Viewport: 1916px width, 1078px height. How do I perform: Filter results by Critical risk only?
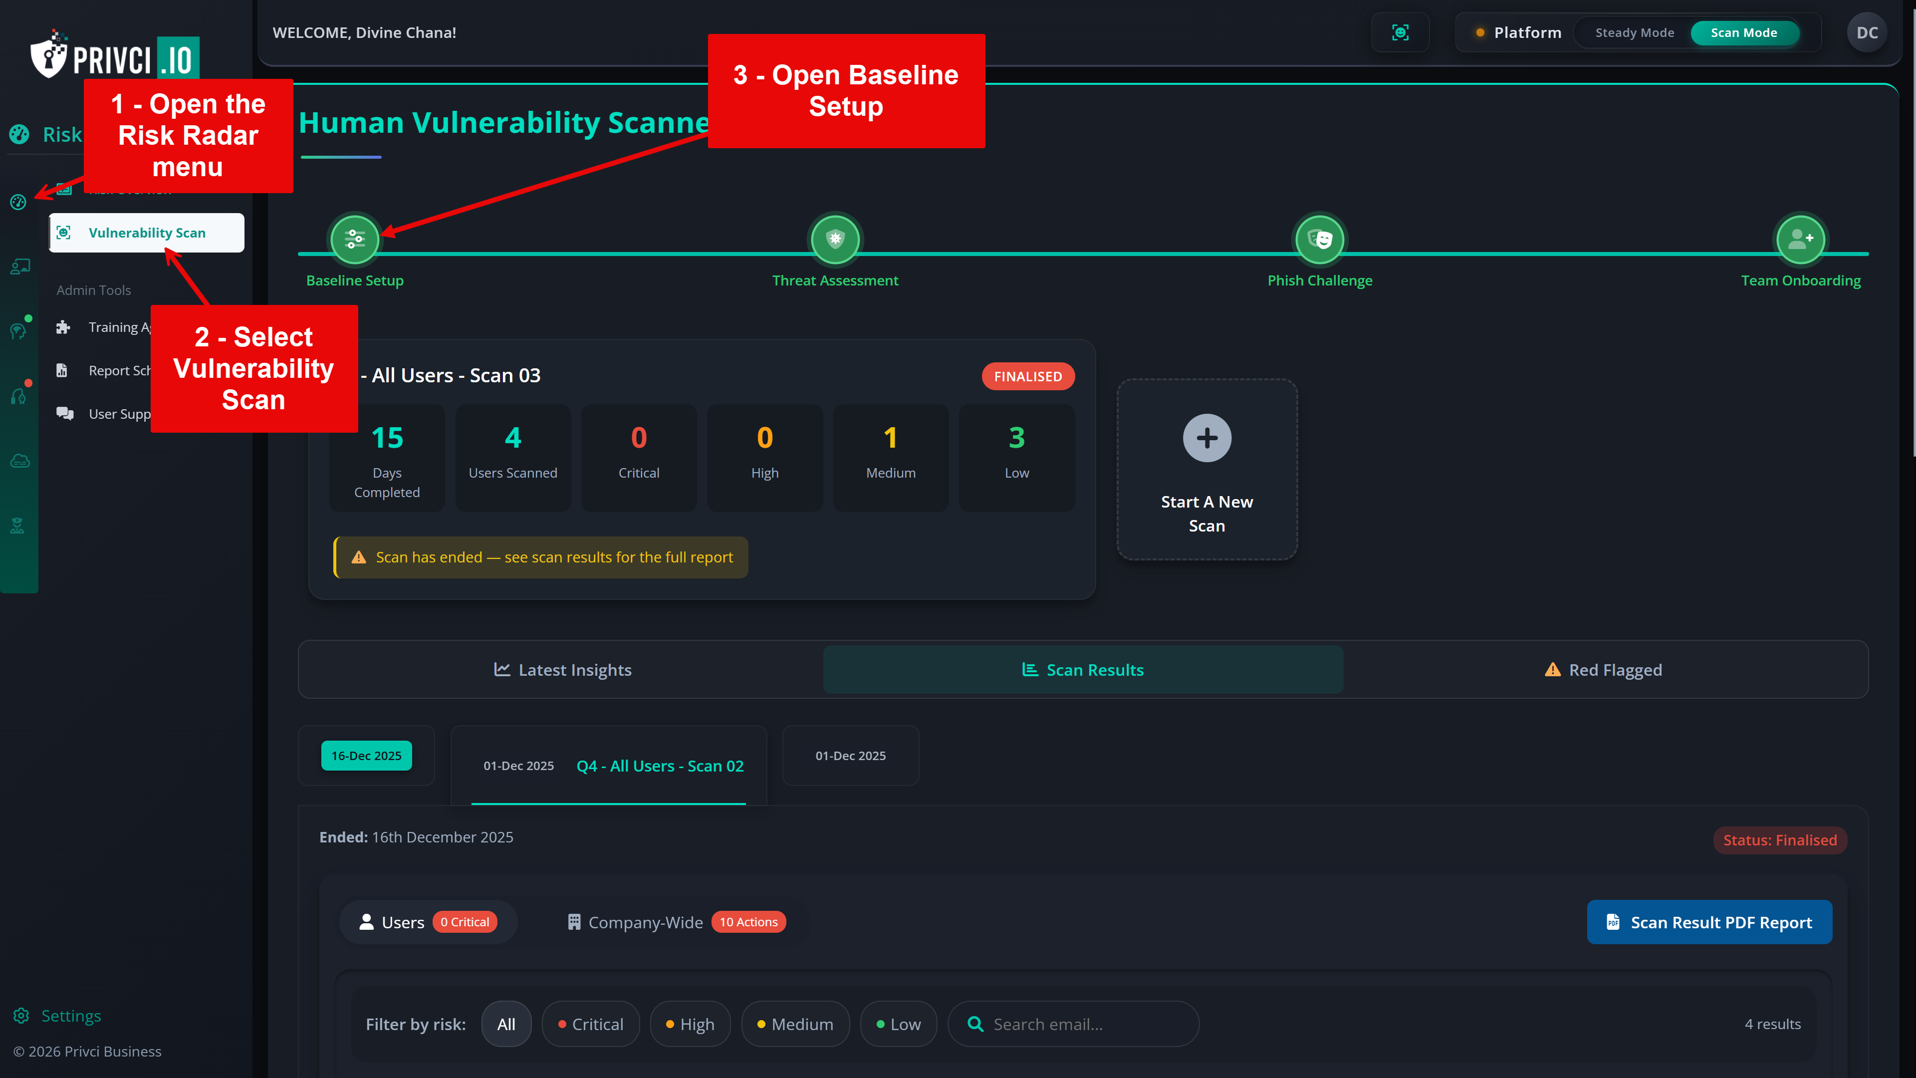click(x=591, y=1024)
